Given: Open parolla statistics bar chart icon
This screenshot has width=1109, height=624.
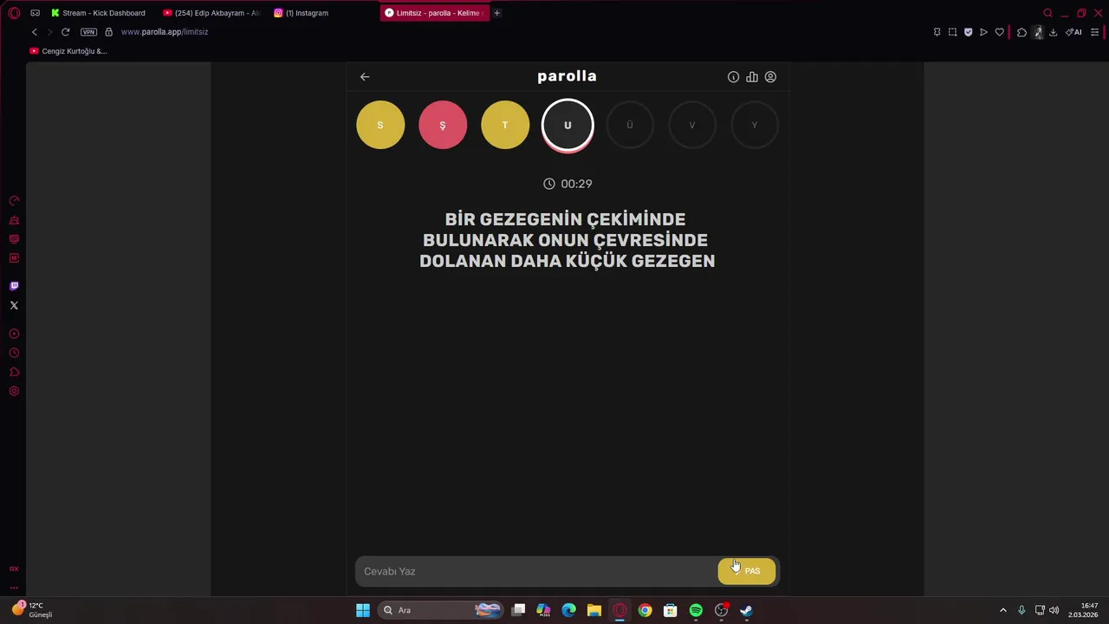Looking at the screenshot, I should (752, 77).
